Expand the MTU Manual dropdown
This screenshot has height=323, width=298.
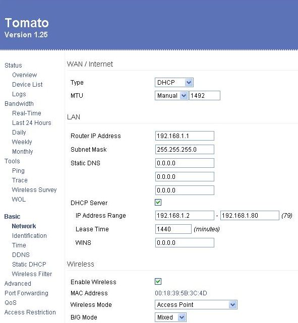pyautogui.click(x=171, y=96)
